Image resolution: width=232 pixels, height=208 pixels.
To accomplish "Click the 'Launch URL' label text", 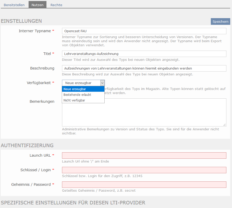I will click(x=40, y=155).
